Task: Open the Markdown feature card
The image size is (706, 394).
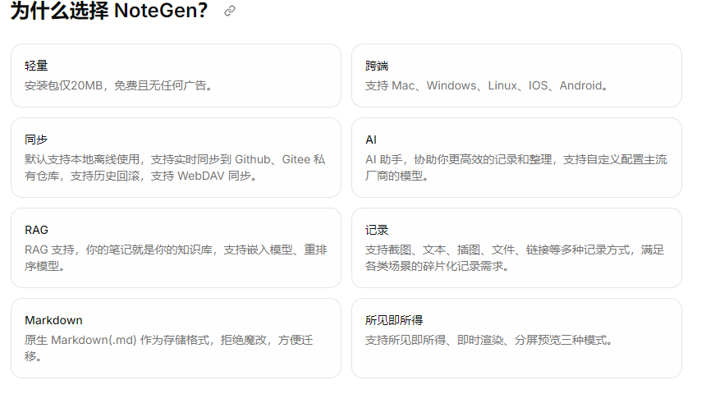Action: [x=176, y=338]
